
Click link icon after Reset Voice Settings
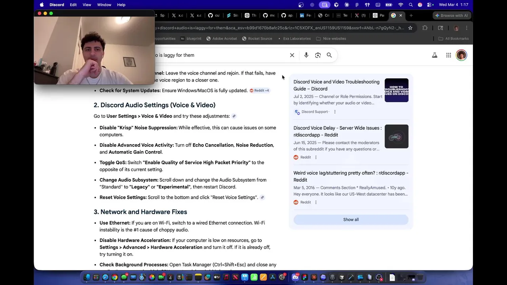click(262, 198)
